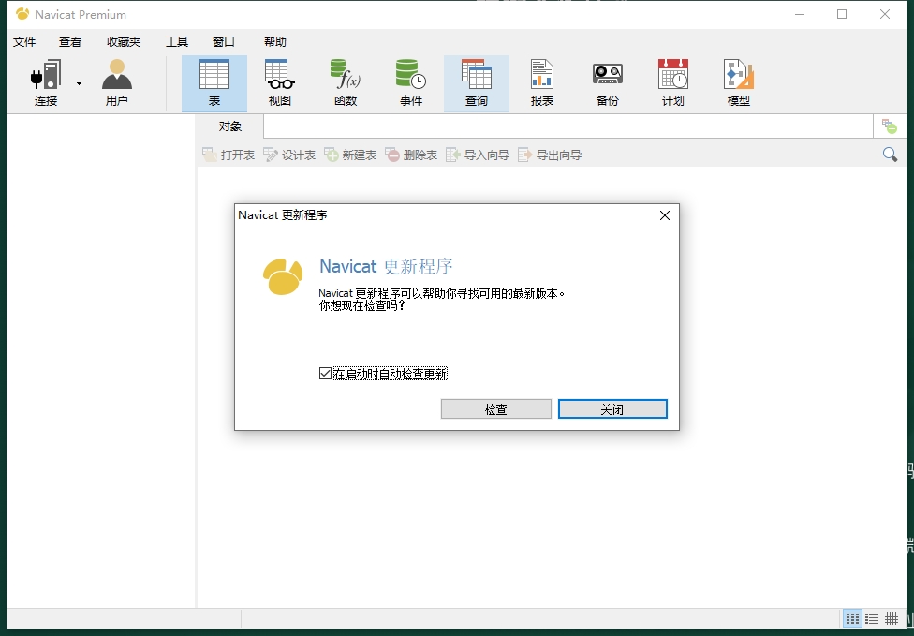Select the 表 tables toolbar icon
Viewport: 914px width, 636px height.
[x=214, y=82]
